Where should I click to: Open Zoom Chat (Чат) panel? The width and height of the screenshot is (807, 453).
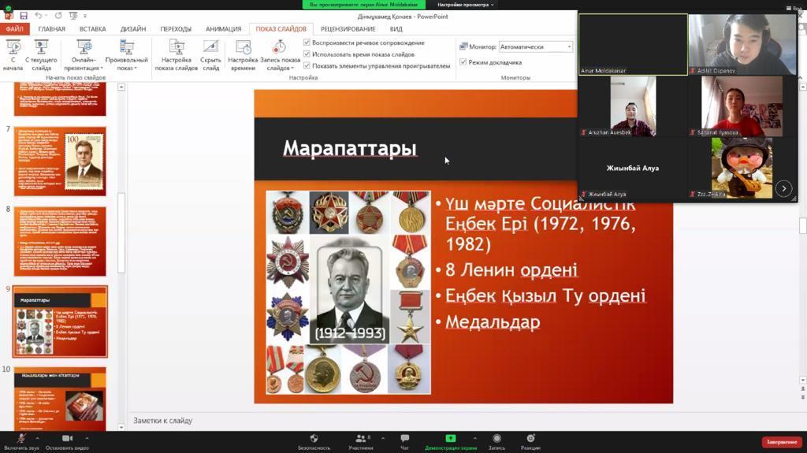[x=404, y=440]
